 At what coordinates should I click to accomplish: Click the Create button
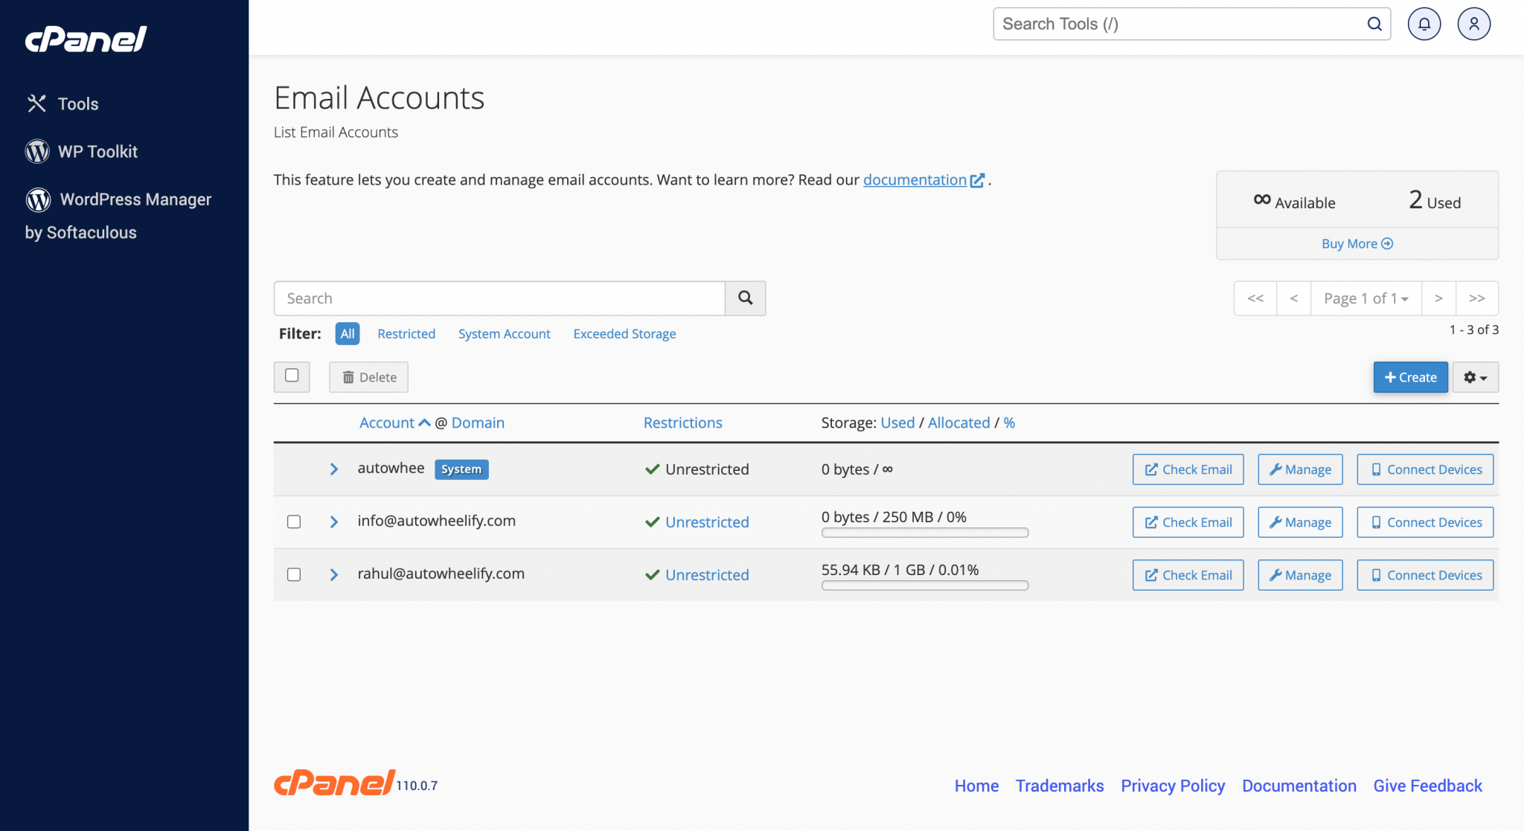[x=1410, y=377]
